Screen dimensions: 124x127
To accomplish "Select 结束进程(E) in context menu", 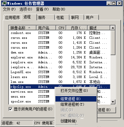I will click(x=76, y=99).
